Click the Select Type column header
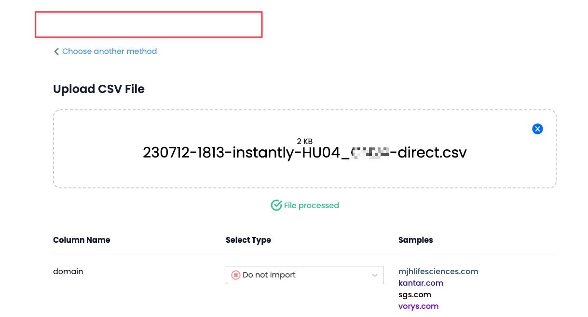This screenshot has height=317, width=588. 248,240
